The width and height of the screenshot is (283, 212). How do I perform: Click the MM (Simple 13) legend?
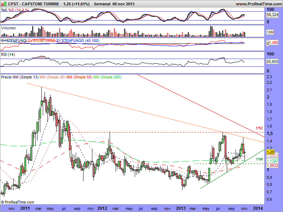25,77
